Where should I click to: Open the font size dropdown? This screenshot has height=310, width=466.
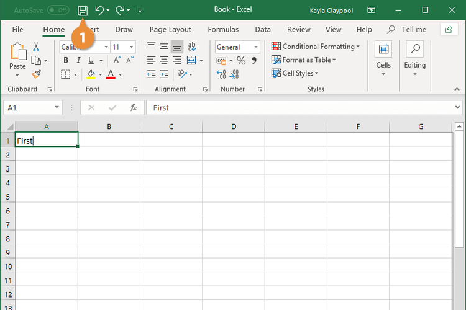(131, 47)
